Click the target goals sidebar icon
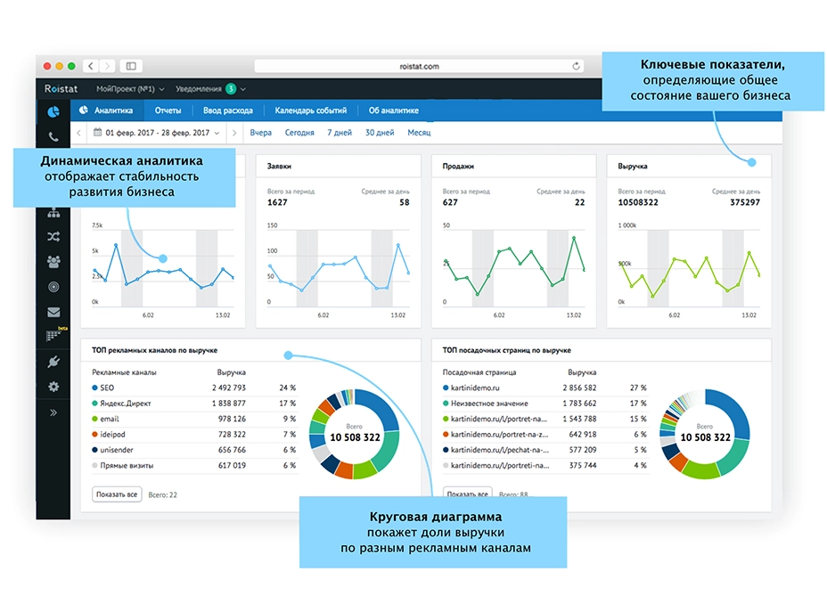Screen dimensions: 827x612 coord(53,287)
